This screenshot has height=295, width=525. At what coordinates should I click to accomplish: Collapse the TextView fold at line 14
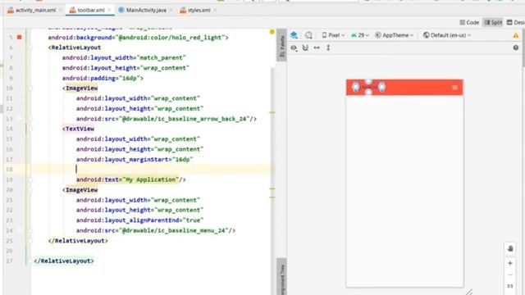[30, 129]
